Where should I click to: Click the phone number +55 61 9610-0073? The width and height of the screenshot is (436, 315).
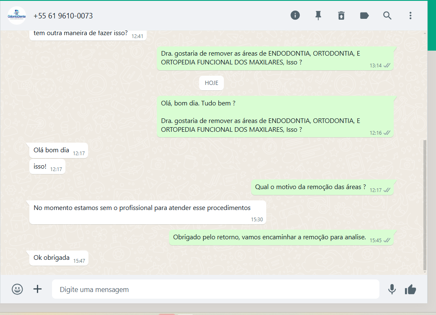[63, 16]
